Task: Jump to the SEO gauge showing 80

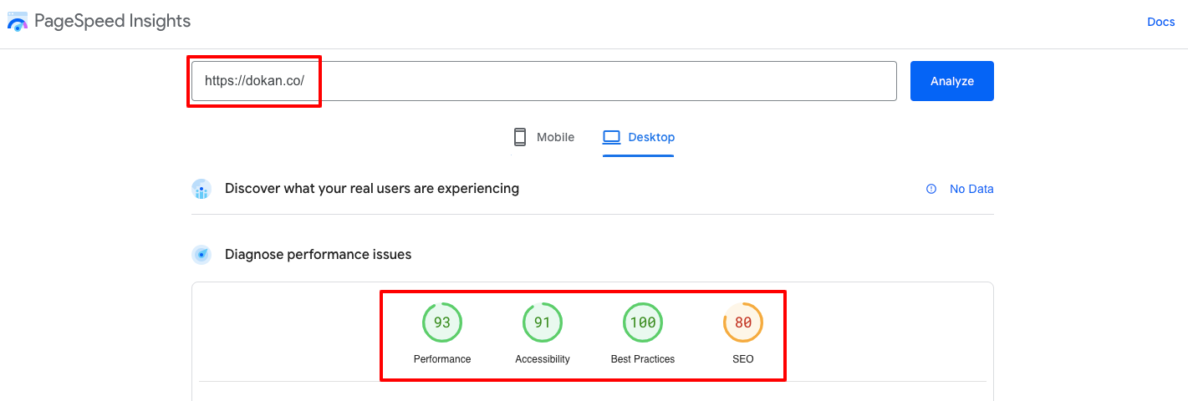Action: 743,322
